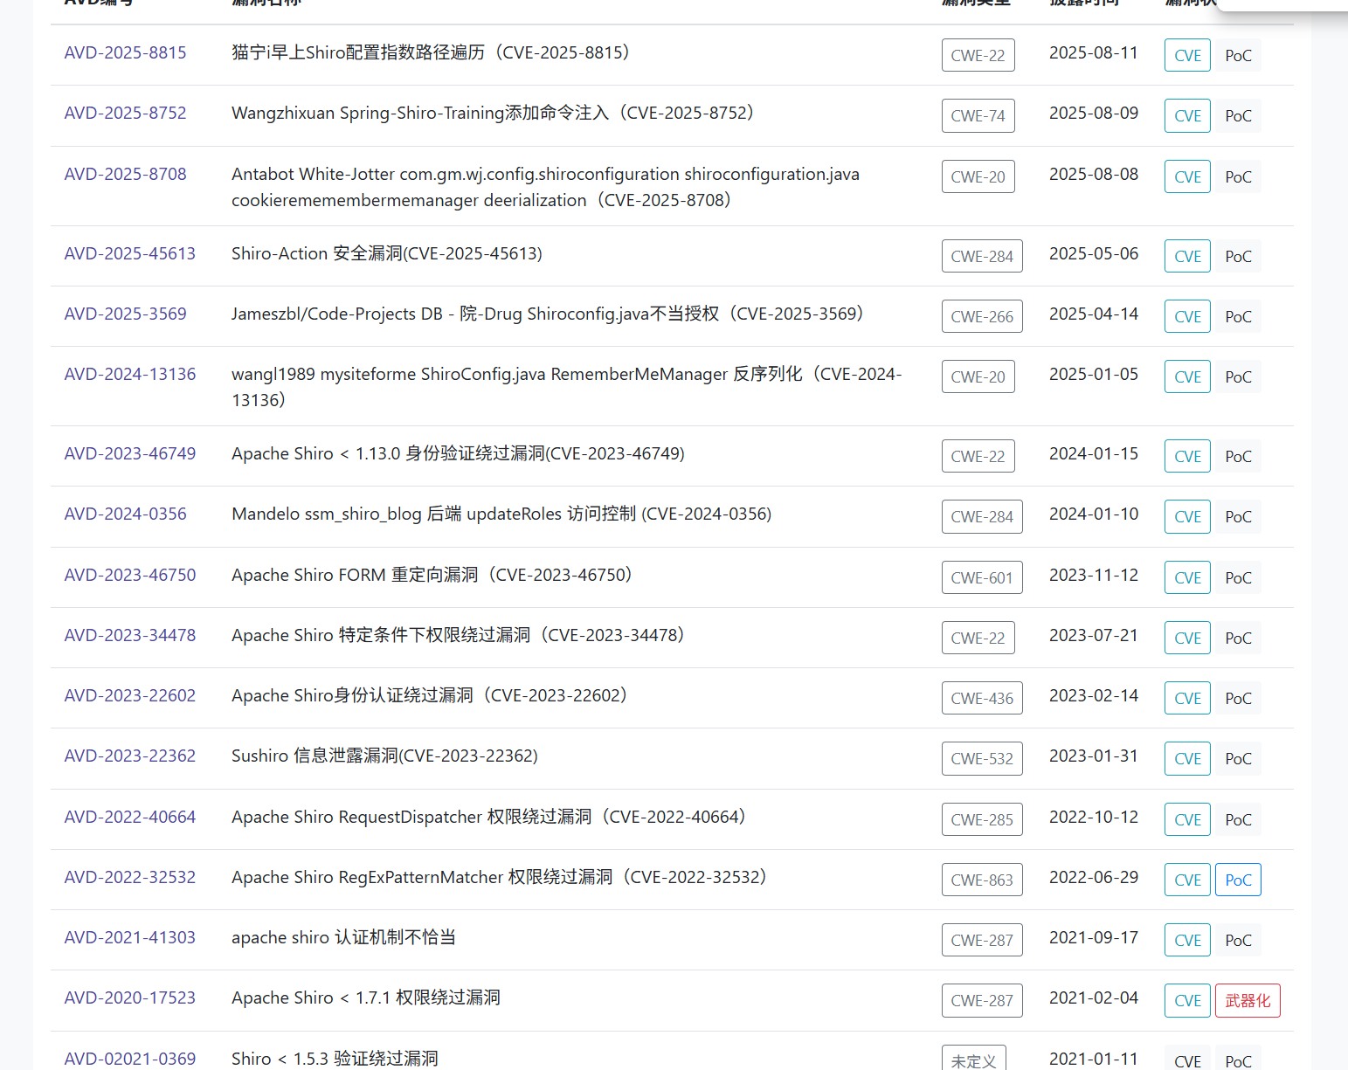1348x1070 pixels.
Task: Select the wangl1989 mysiteforme vulnerability title
Action: pyautogui.click(x=566, y=387)
